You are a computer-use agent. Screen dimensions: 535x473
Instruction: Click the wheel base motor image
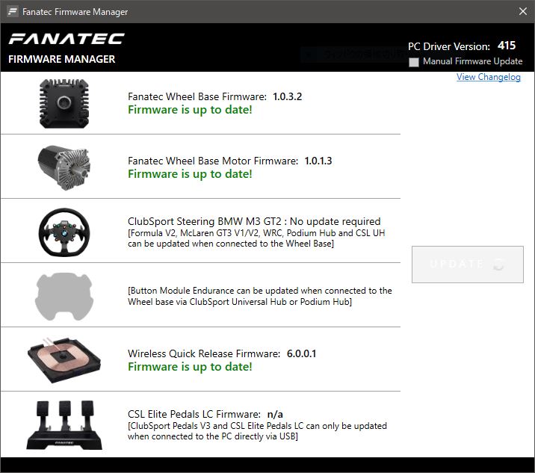point(64,167)
